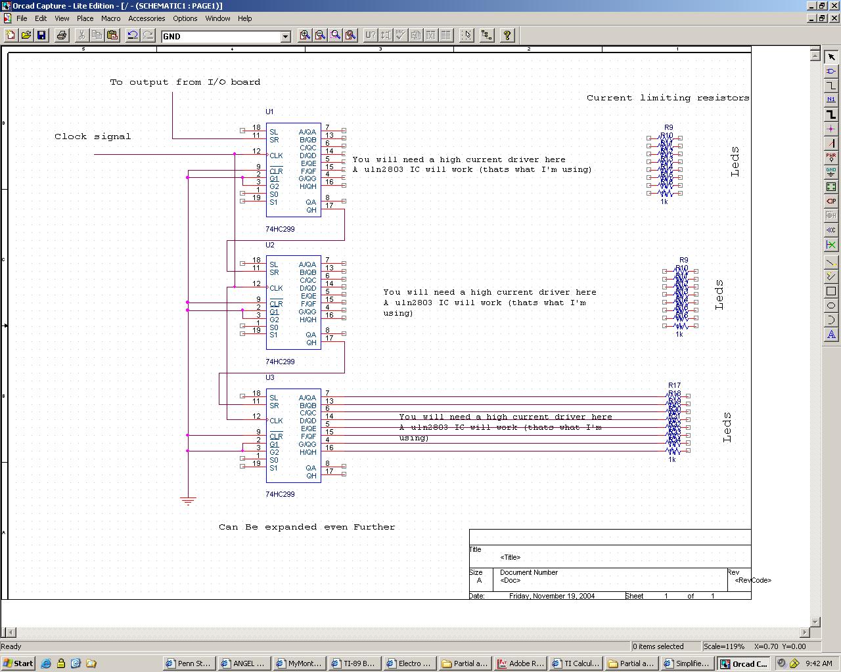
Task: Select the Place Line drawing tool
Action: [831, 262]
